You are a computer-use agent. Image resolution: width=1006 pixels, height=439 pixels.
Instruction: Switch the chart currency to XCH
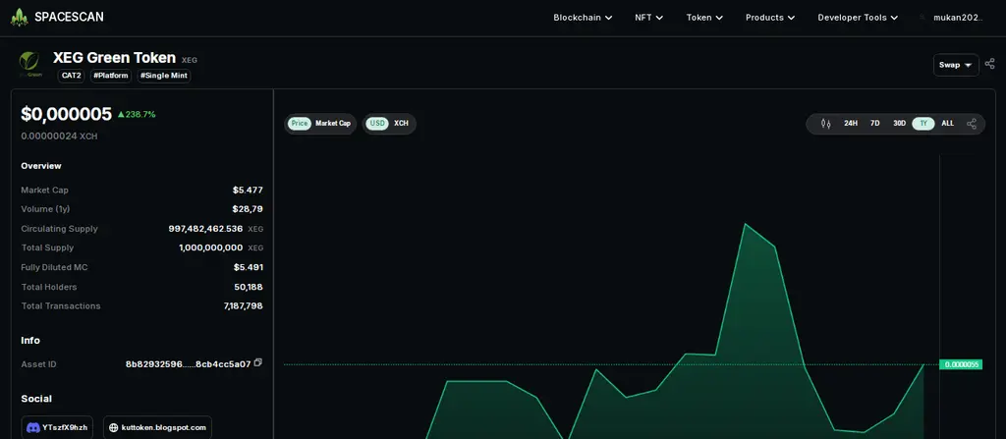[401, 123]
